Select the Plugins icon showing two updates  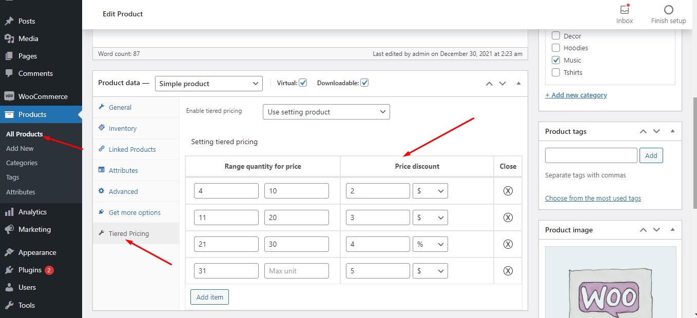[x=9, y=270]
